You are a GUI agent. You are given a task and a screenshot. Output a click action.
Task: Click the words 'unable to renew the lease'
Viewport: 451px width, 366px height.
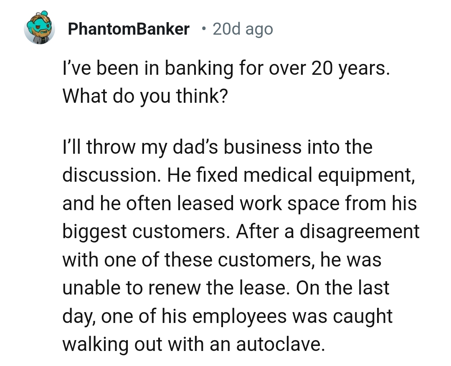(173, 288)
